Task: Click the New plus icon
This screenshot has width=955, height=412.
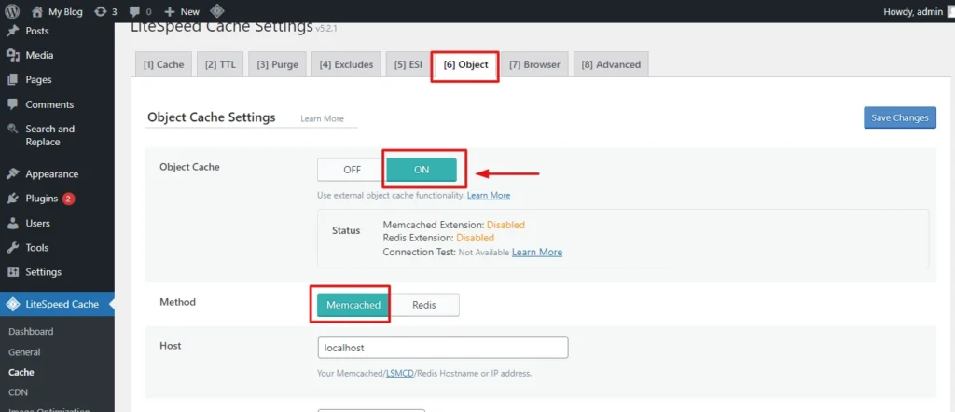Action: tap(170, 11)
